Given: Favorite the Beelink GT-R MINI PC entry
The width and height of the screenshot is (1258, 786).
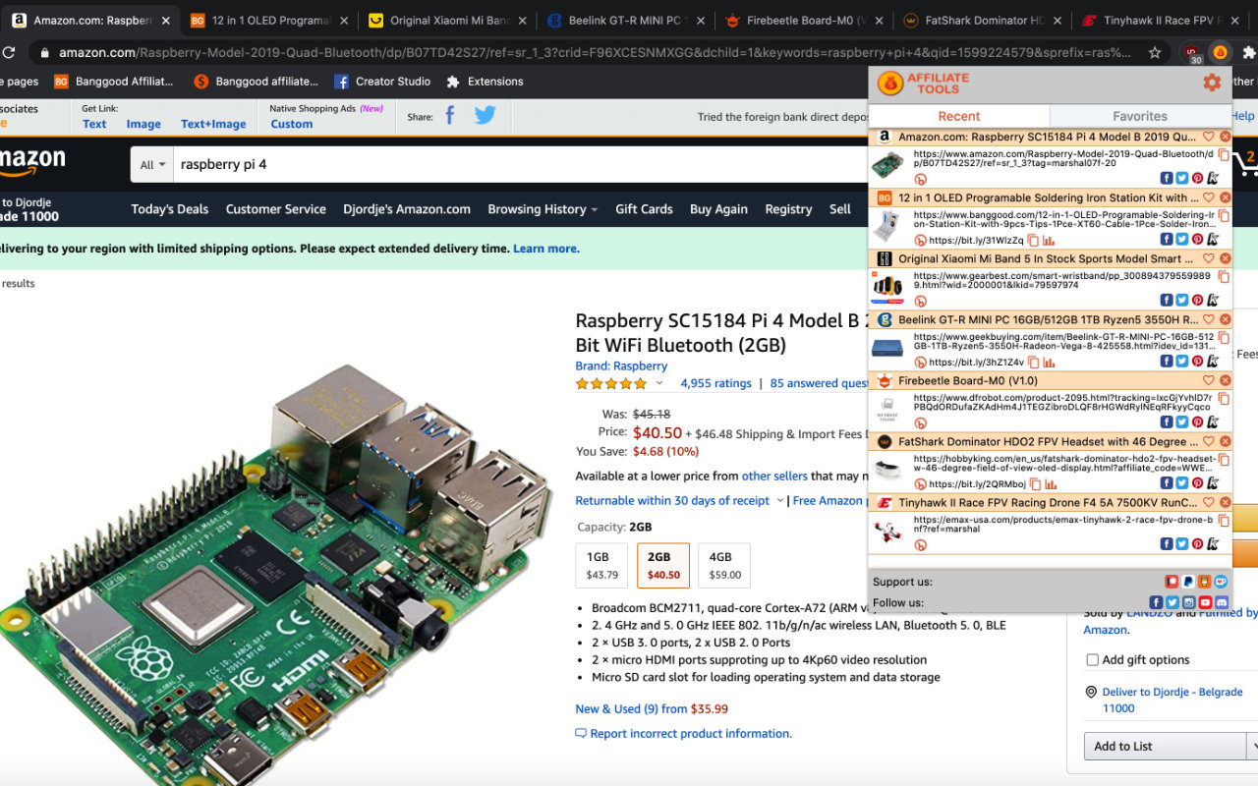Looking at the screenshot, I should (x=1209, y=319).
